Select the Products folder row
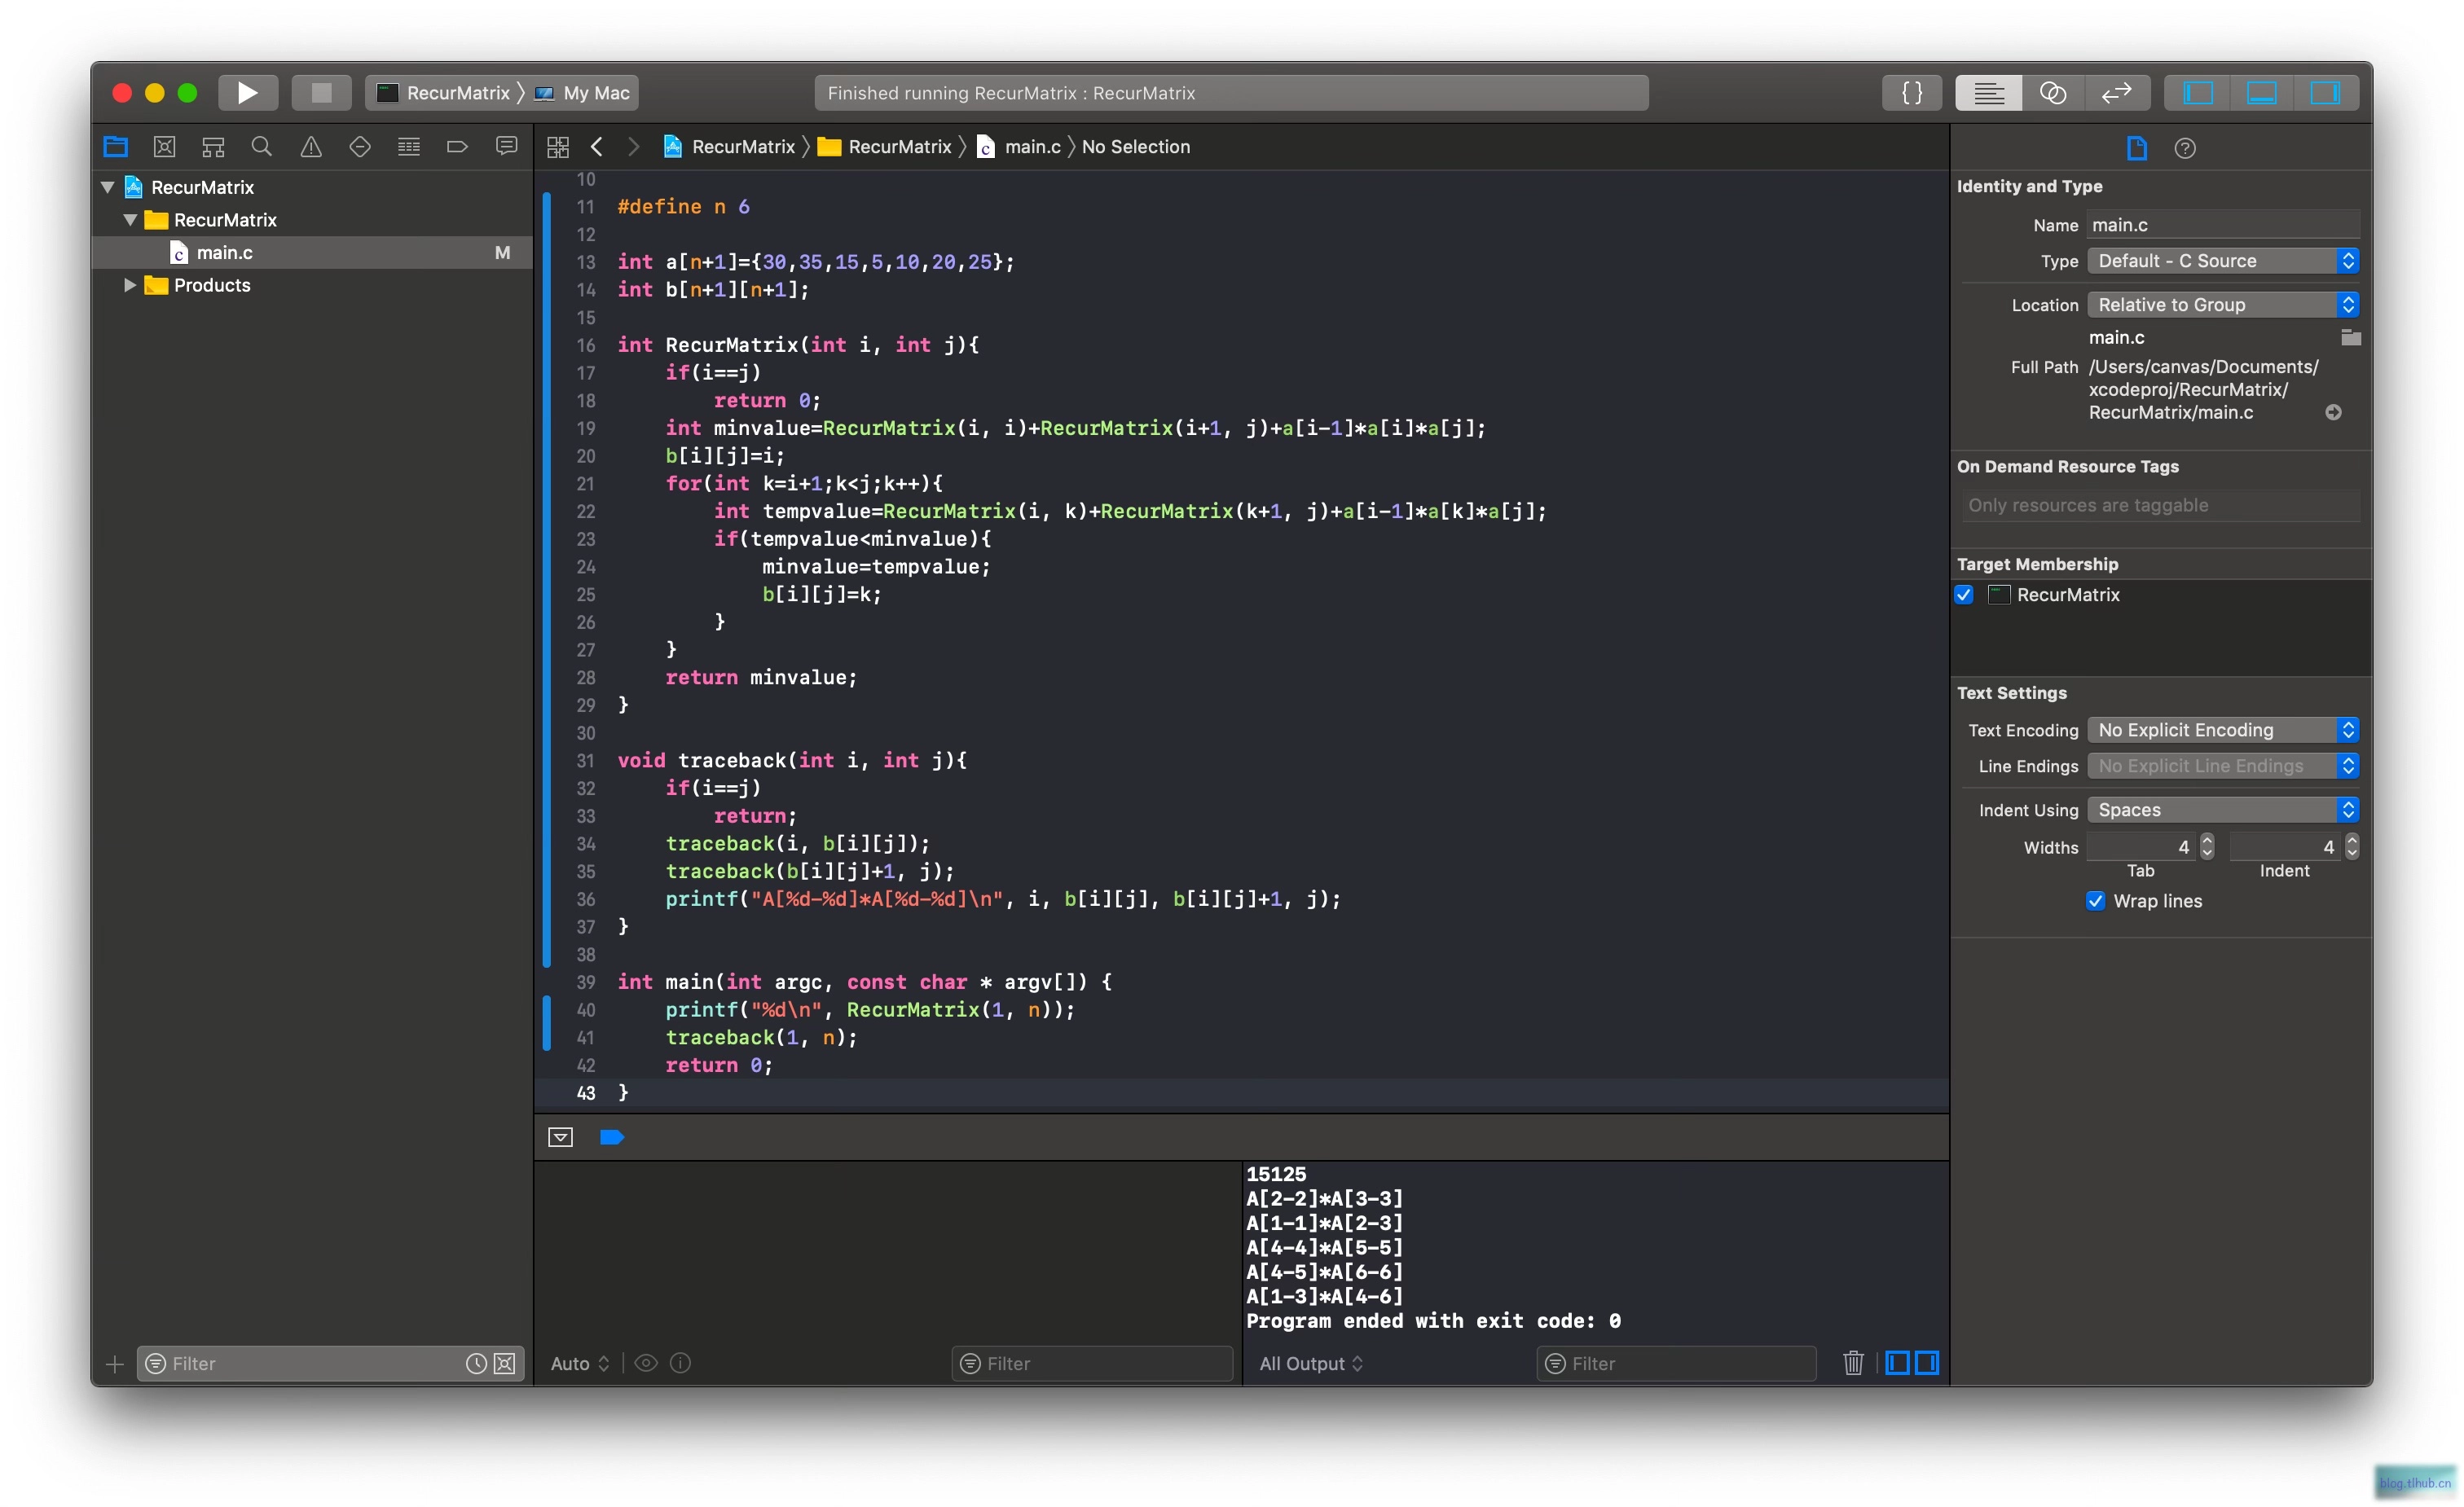This screenshot has height=1507, width=2464. tap(312, 285)
